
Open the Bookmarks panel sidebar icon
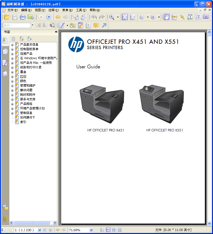point(5,41)
